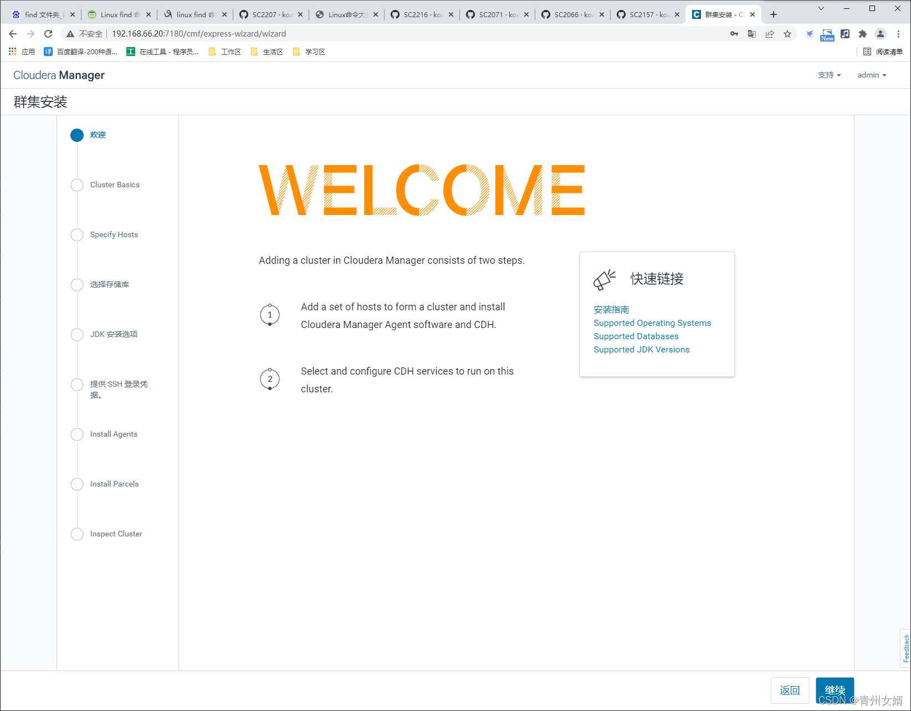Click the bird extension icon
911x711 pixels.
click(810, 34)
